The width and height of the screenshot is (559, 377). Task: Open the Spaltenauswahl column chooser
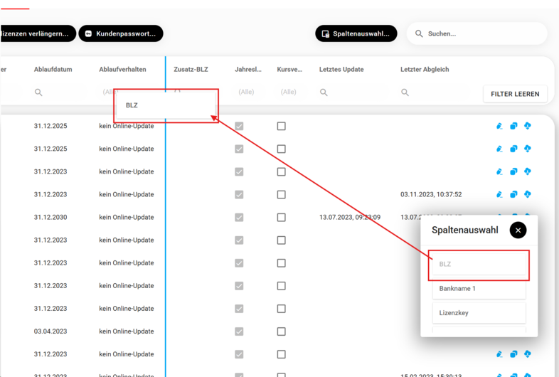[356, 33]
